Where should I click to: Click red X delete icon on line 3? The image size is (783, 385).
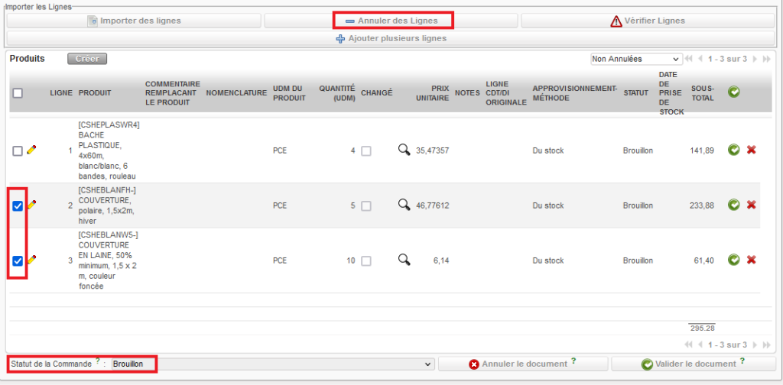click(x=751, y=260)
